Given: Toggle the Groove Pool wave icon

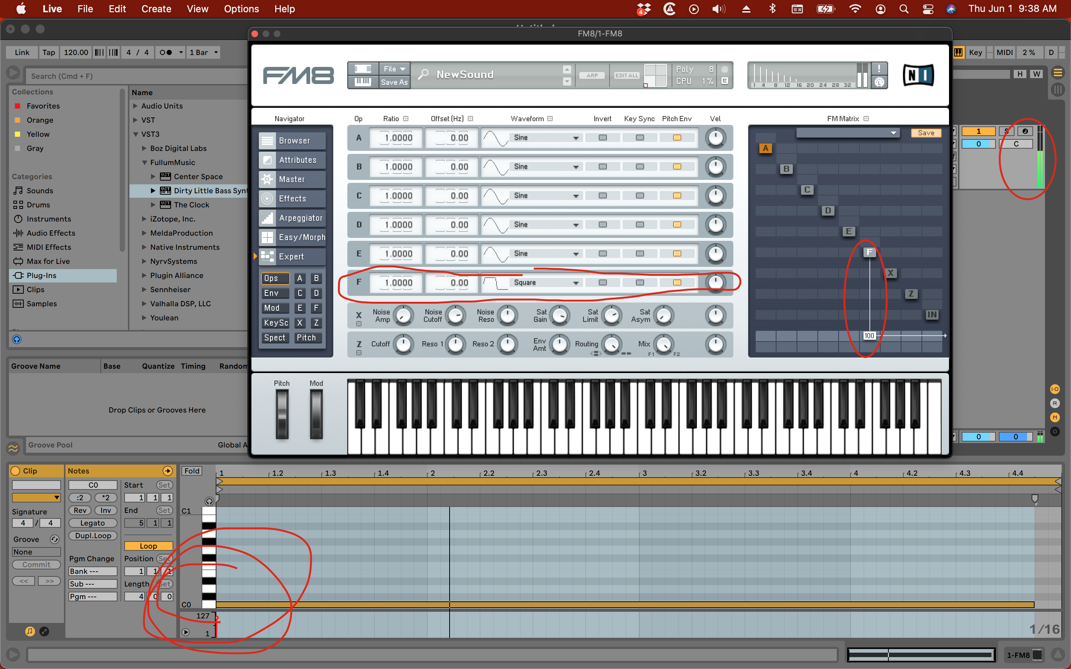Looking at the screenshot, I should point(13,448).
